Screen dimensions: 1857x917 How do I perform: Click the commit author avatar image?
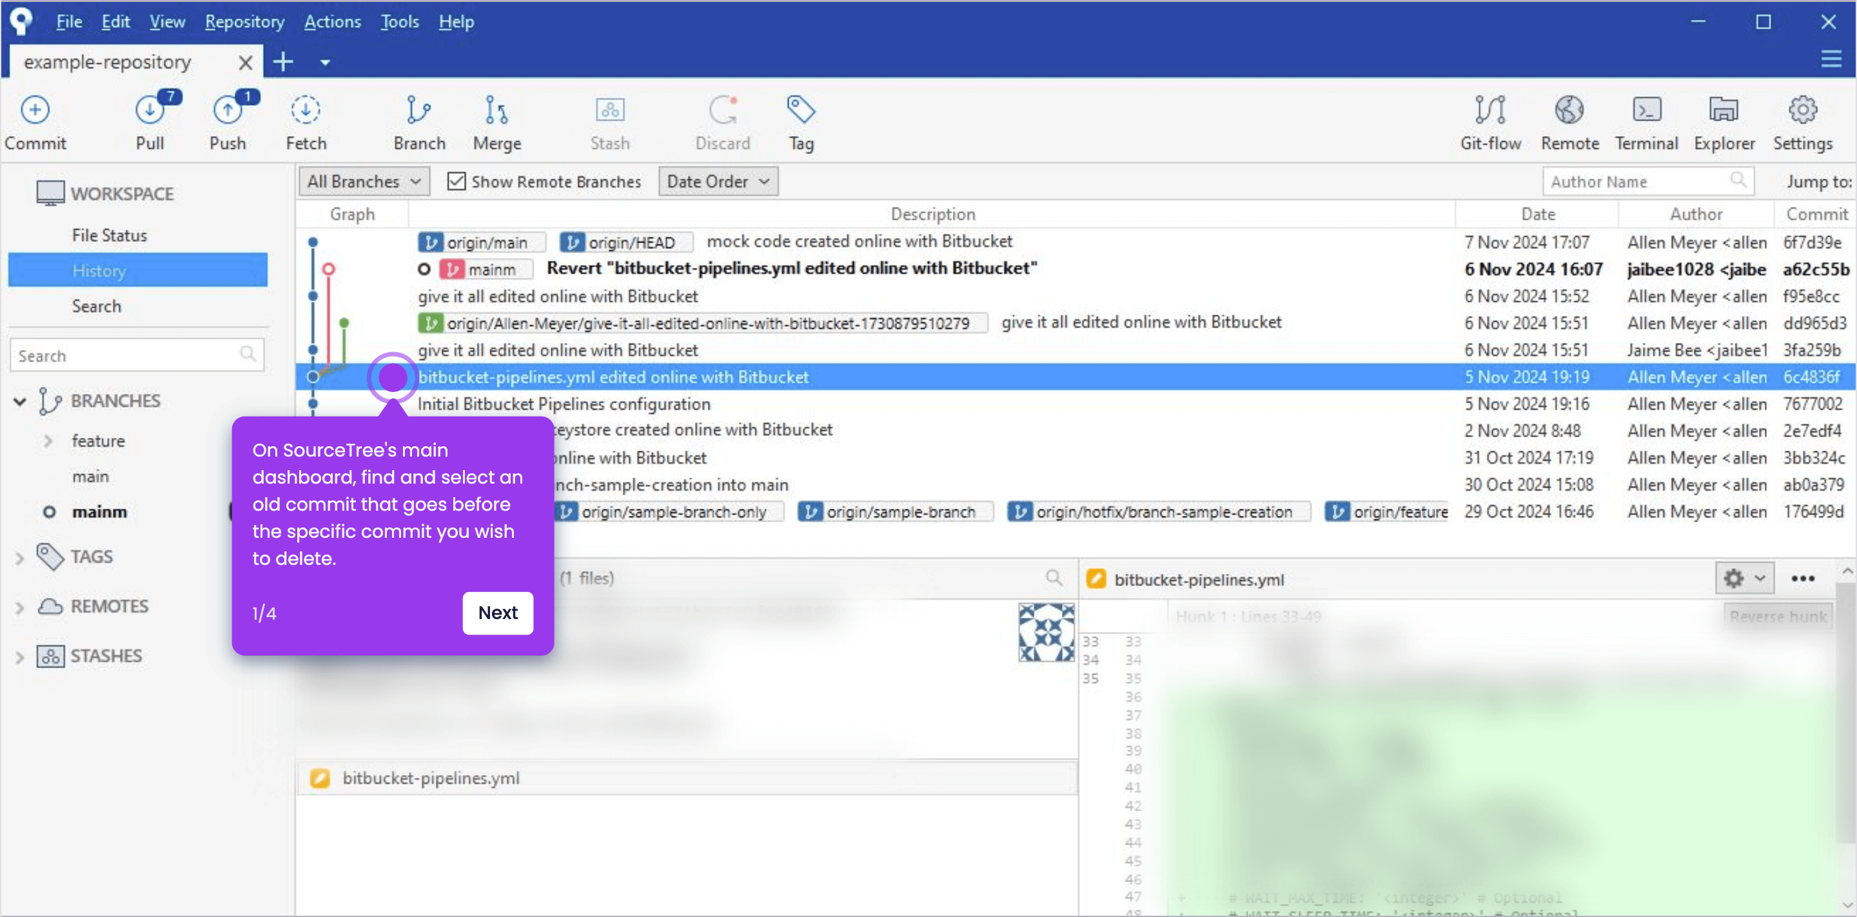point(1046,632)
